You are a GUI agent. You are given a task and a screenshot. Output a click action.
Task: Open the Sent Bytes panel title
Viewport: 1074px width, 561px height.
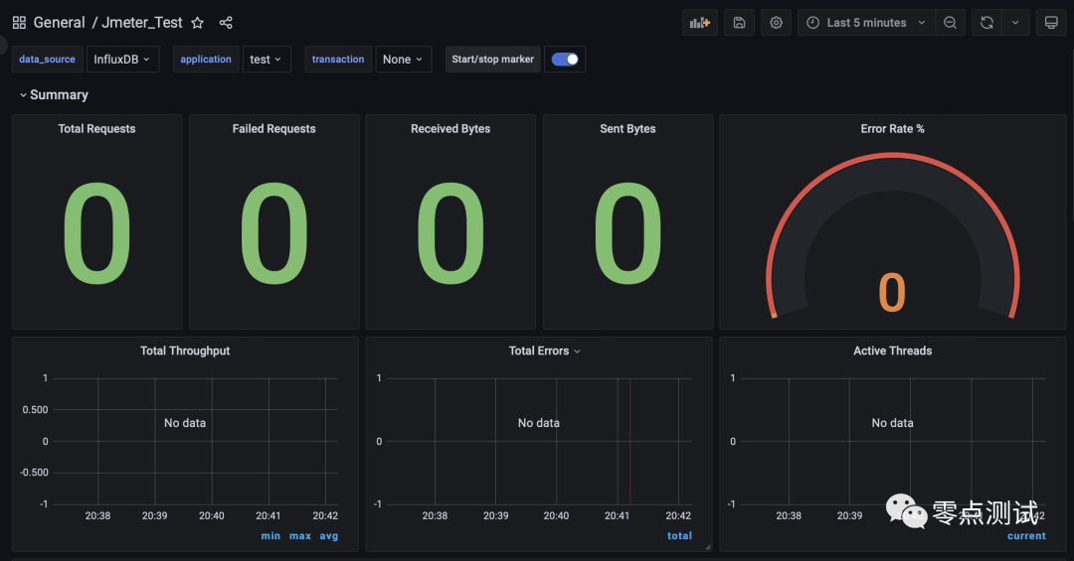point(627,129)
